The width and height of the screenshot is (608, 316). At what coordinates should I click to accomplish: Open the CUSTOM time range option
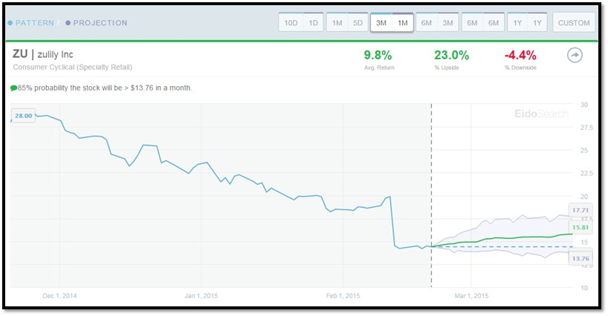[x=574, y=22]
